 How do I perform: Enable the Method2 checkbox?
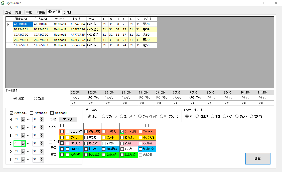click(x=39, y=113)
